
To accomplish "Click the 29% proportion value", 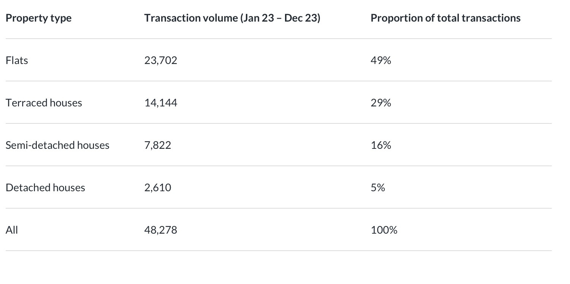I will (x=381, y=103).
